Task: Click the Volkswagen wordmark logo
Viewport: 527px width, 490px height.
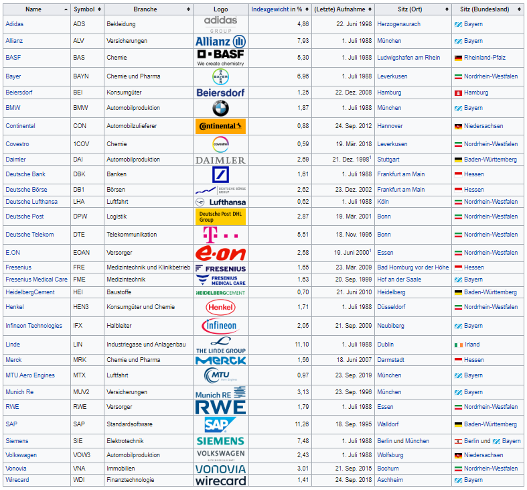Action: click(220, 455)
